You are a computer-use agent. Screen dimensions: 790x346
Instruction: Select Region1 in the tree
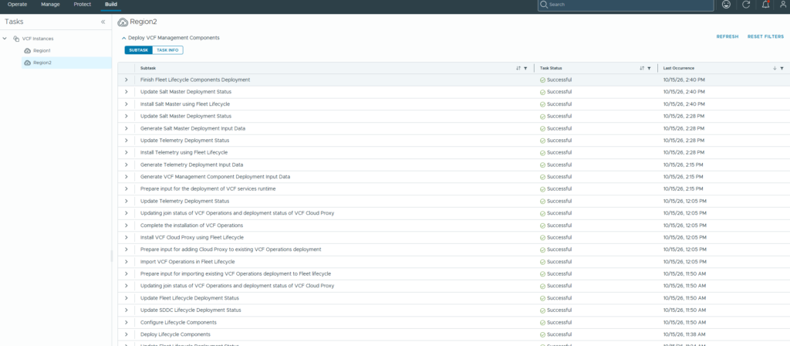click(x=42, y=50)
